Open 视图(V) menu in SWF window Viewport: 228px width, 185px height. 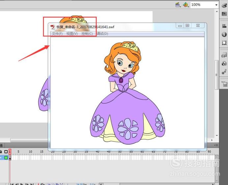coord(72,34)
